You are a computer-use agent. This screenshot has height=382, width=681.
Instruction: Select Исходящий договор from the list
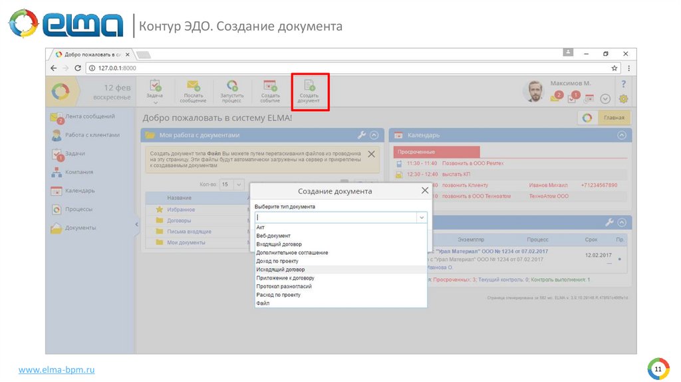coord(281,270)
